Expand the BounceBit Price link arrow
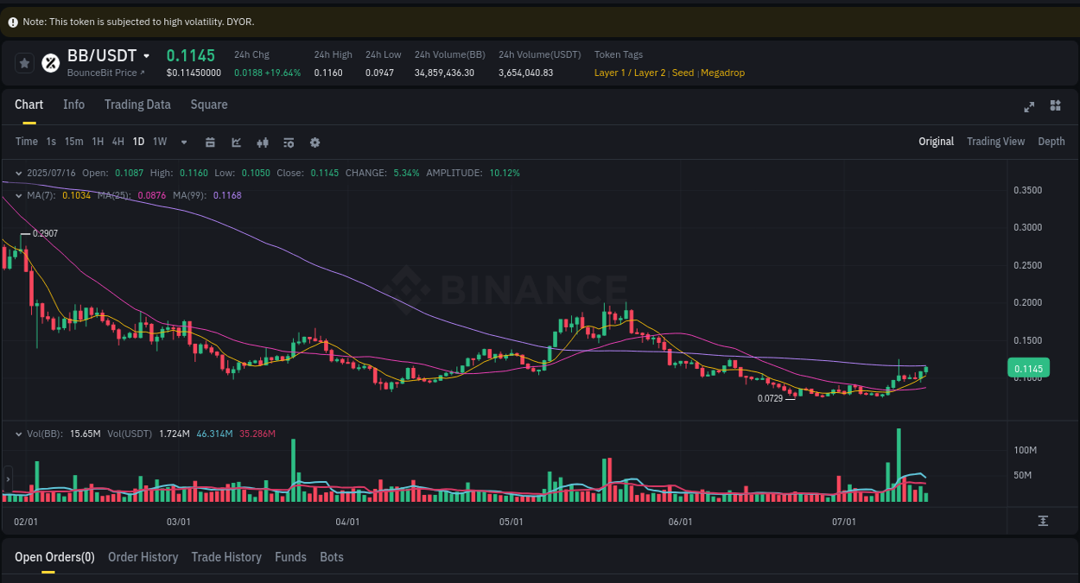Viewport: 1080px width, 583px height. (142, 73)
